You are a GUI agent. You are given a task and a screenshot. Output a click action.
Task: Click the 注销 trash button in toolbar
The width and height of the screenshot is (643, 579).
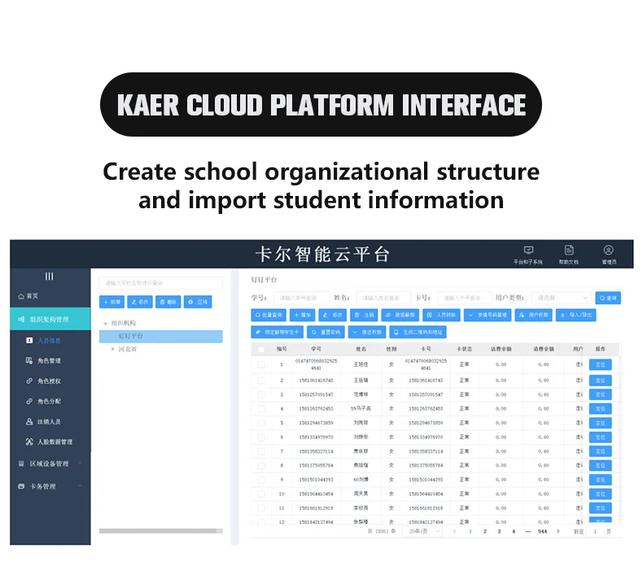[364, 315]
